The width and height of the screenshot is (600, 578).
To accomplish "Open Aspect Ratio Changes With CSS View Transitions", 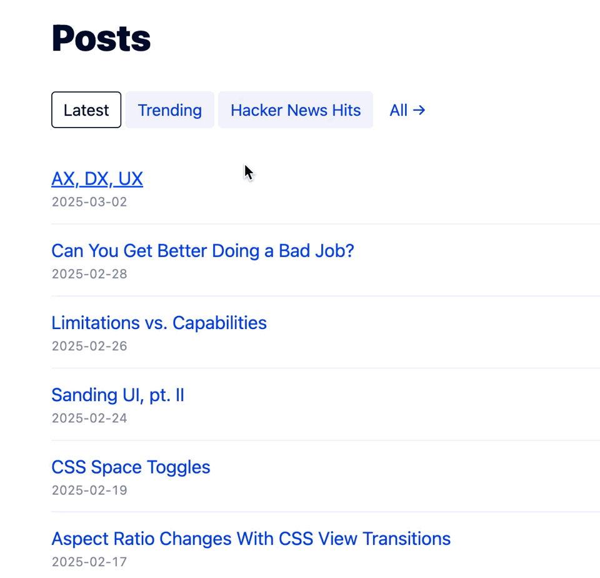I will pyautogui.click(x=251, y=539).
